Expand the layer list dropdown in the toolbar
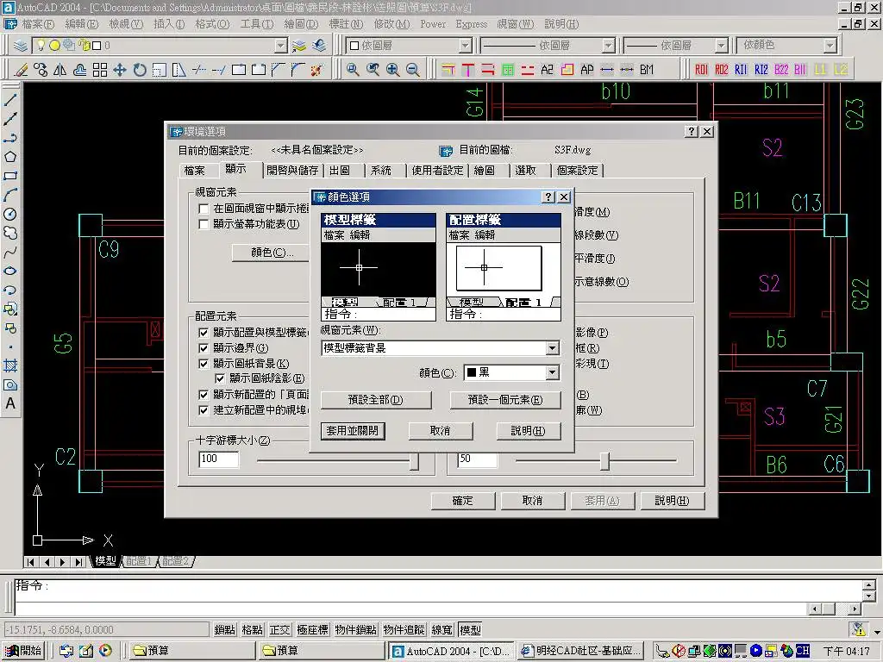 281,46
